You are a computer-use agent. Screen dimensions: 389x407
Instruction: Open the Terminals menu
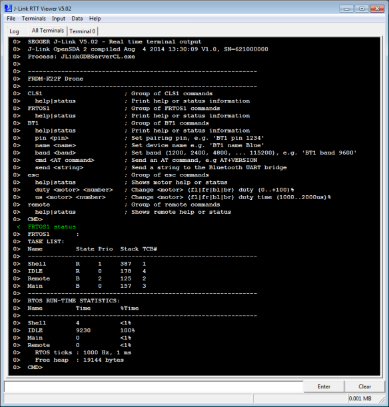point(34,19)
